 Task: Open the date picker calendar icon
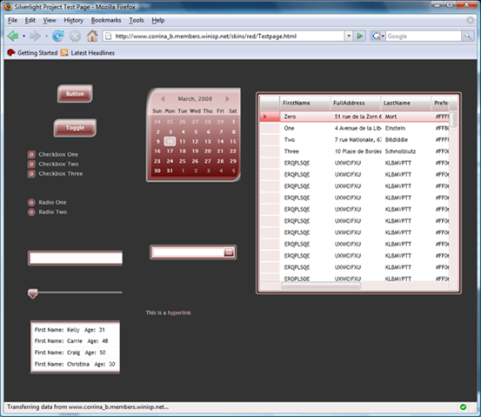(229, 252)
